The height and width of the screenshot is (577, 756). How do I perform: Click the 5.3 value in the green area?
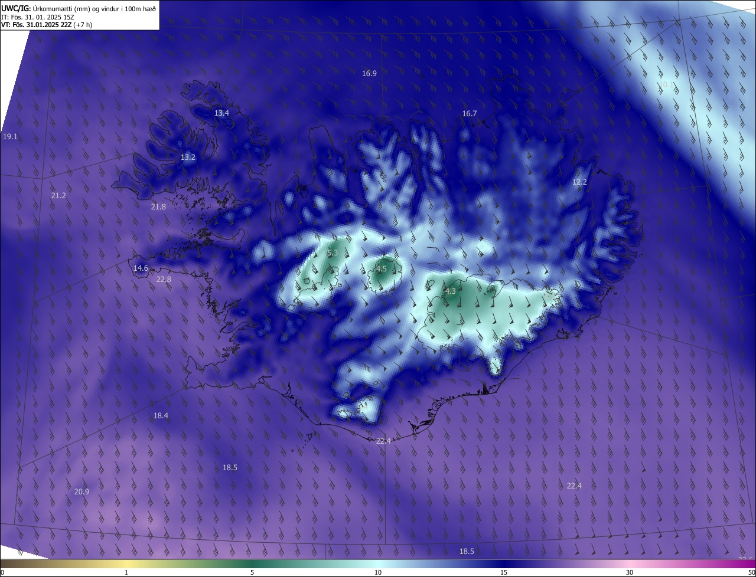[333, 253]
